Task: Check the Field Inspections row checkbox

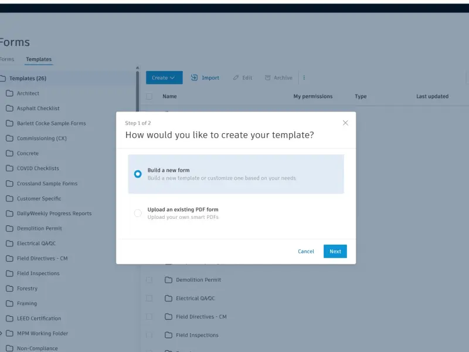Action: coord(149,335)
